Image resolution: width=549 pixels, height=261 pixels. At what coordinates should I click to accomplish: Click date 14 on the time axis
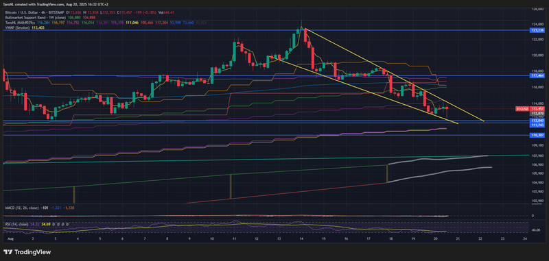[x=301, y=238]
